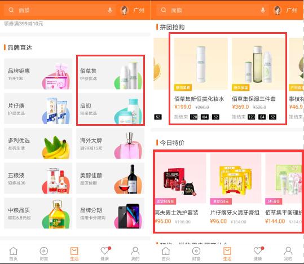The image size is (304, 264).
Task: Open 我的 profile tab on left screen
Action: [135, 254]
